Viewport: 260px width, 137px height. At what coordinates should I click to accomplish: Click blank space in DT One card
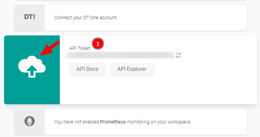(187, 18)
